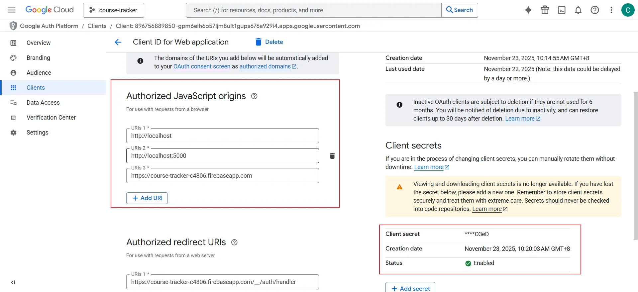Focus the resource search field
This screenshot has height=292, width=638.
(313, 10)
